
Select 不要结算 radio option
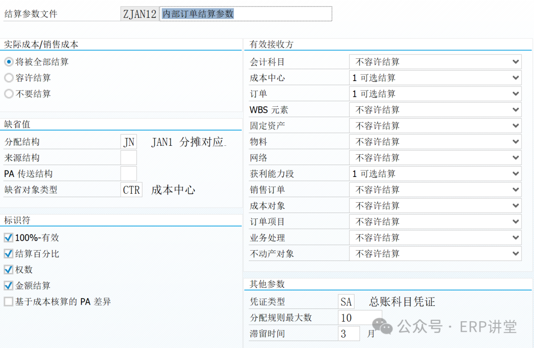(x=8, y=93)
